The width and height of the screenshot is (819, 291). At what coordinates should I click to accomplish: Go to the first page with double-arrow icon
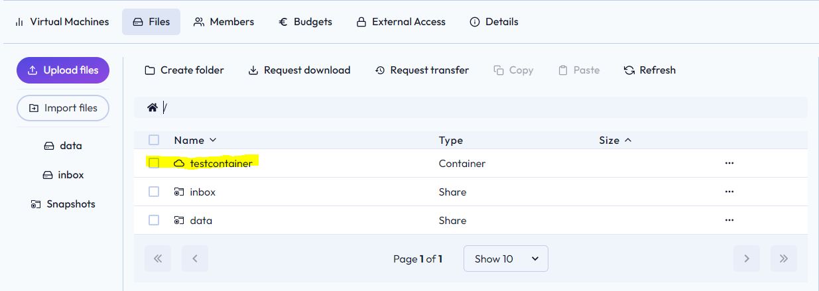coord(158,259)
